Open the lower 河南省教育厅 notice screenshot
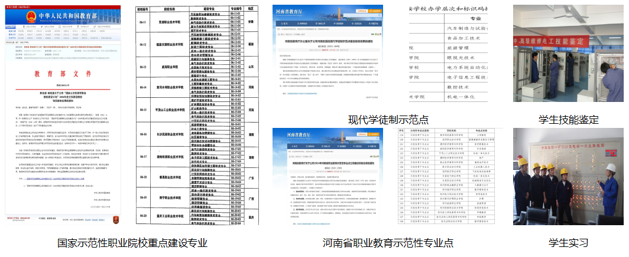629x257 pixels. 328,177
